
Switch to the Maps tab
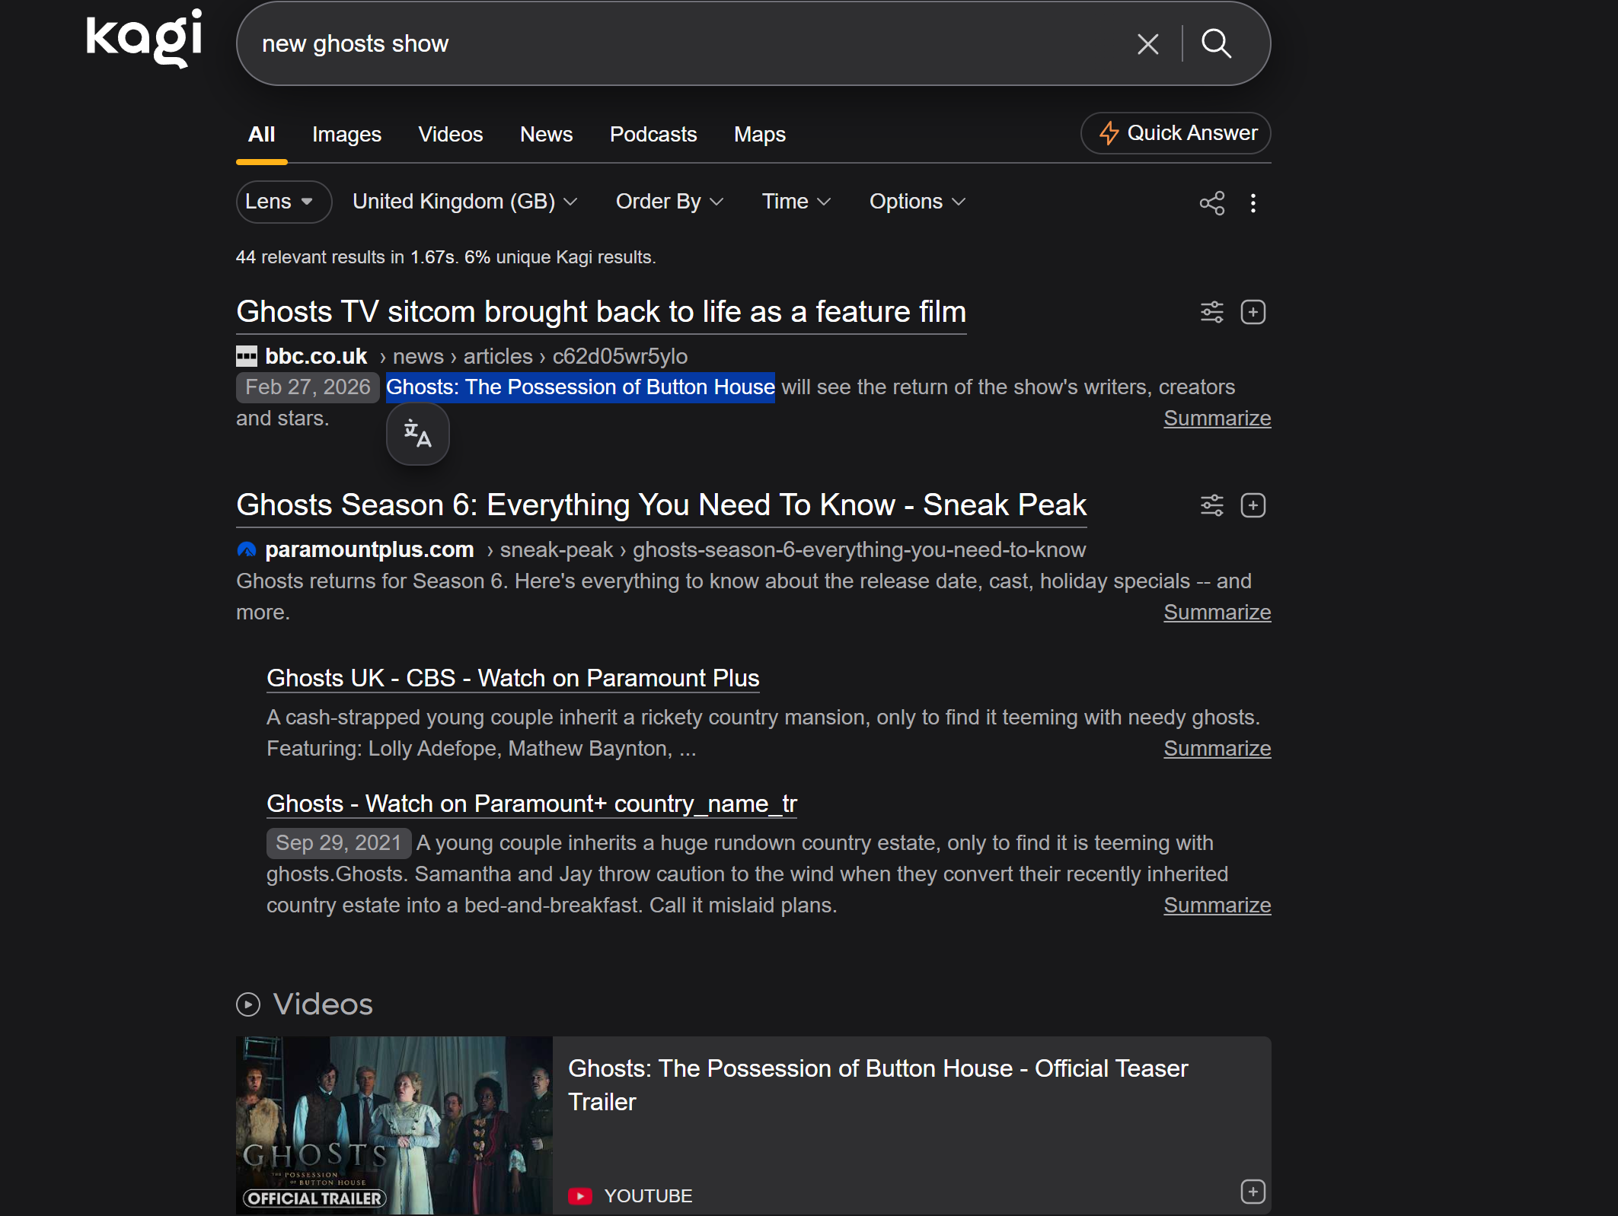pos(760,135)
